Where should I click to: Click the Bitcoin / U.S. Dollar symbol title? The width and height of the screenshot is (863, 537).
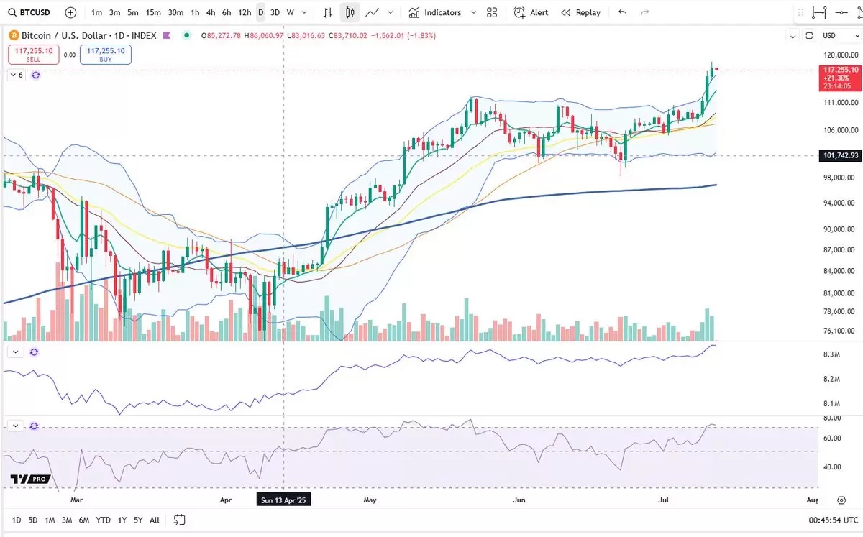[x=63, y=35]
